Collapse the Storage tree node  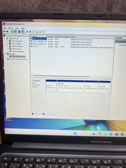pyautogui.click(x=5, y=54)
